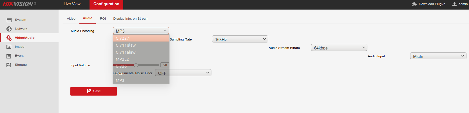This screenshot has width=469, height=113.
Task: Expand the Audio Stream Bitrate dropdown
Action: tap(339, 48)
